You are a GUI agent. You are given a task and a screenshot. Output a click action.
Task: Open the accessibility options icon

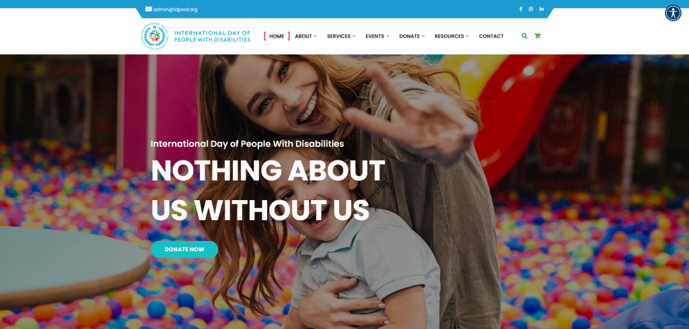coord(673,13)
